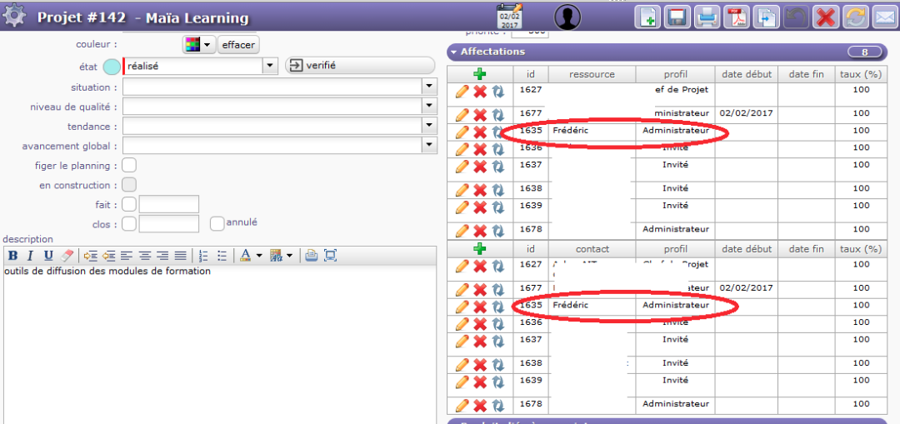
Task: Add a new ressource affectation with green plus
Action: pyautogui.click(x=480, y=74)
